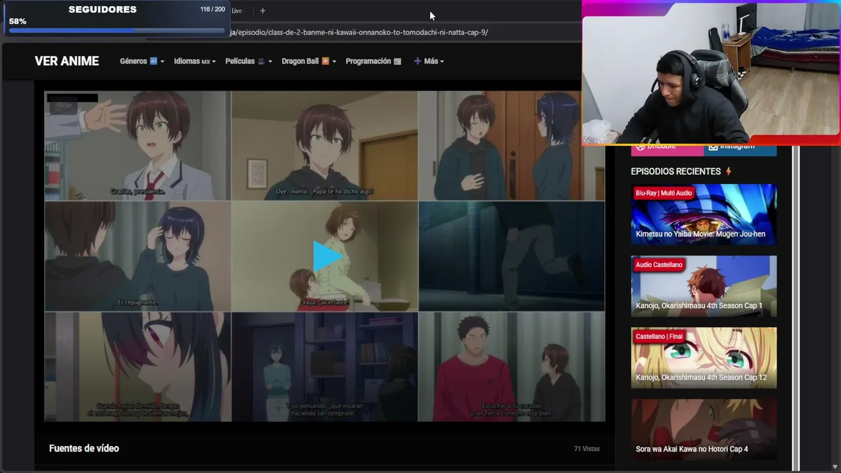Click the purple icon beside Películas
The width and height of the screenshot is (841, 473).
pyautogui.click(x=261, y=61)
